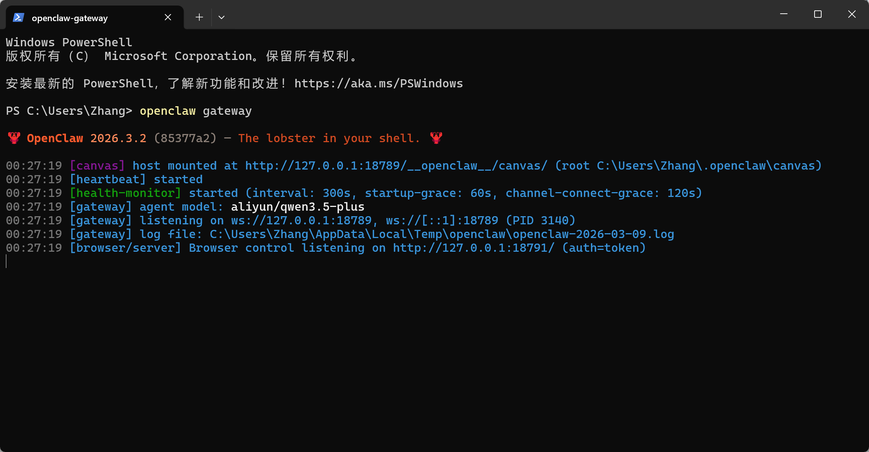Screen dimensions: 869x452
Task: Open the browser control URL on port 18791
Action: pyautogui.click(x=474, y=248)
